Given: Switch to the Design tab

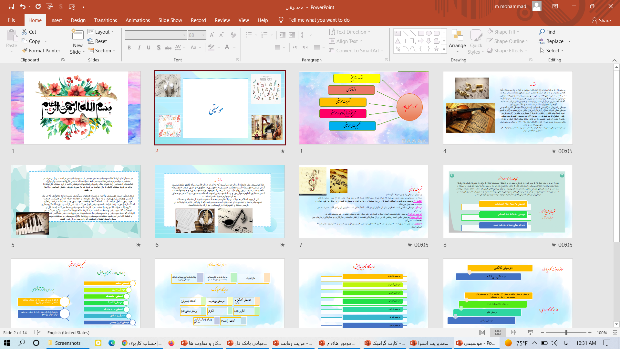Looking at the screenshot, I should [x=78, y=20].
